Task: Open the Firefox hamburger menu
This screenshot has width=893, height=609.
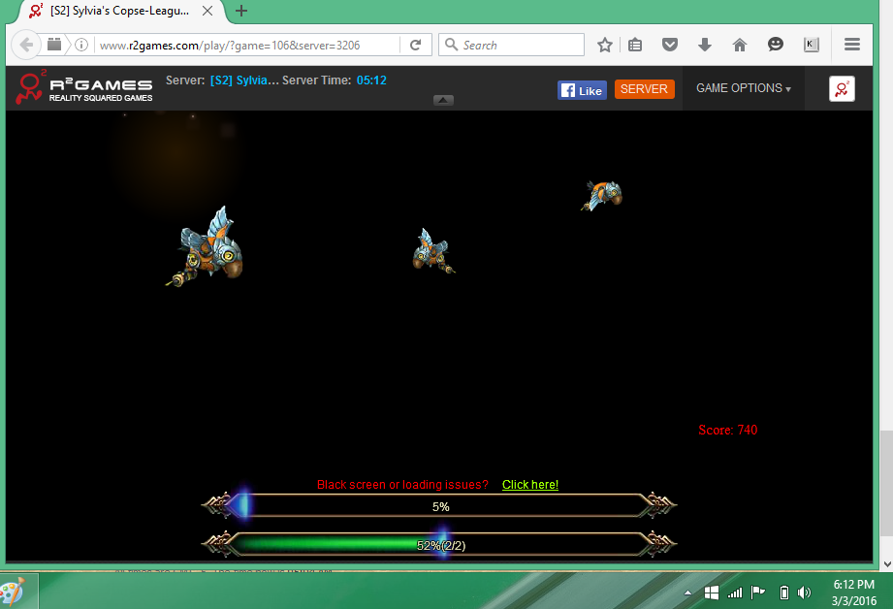Action: (x=852, y=45)
